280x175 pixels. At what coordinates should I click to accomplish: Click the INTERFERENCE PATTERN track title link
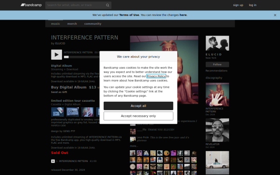point(73,161)
